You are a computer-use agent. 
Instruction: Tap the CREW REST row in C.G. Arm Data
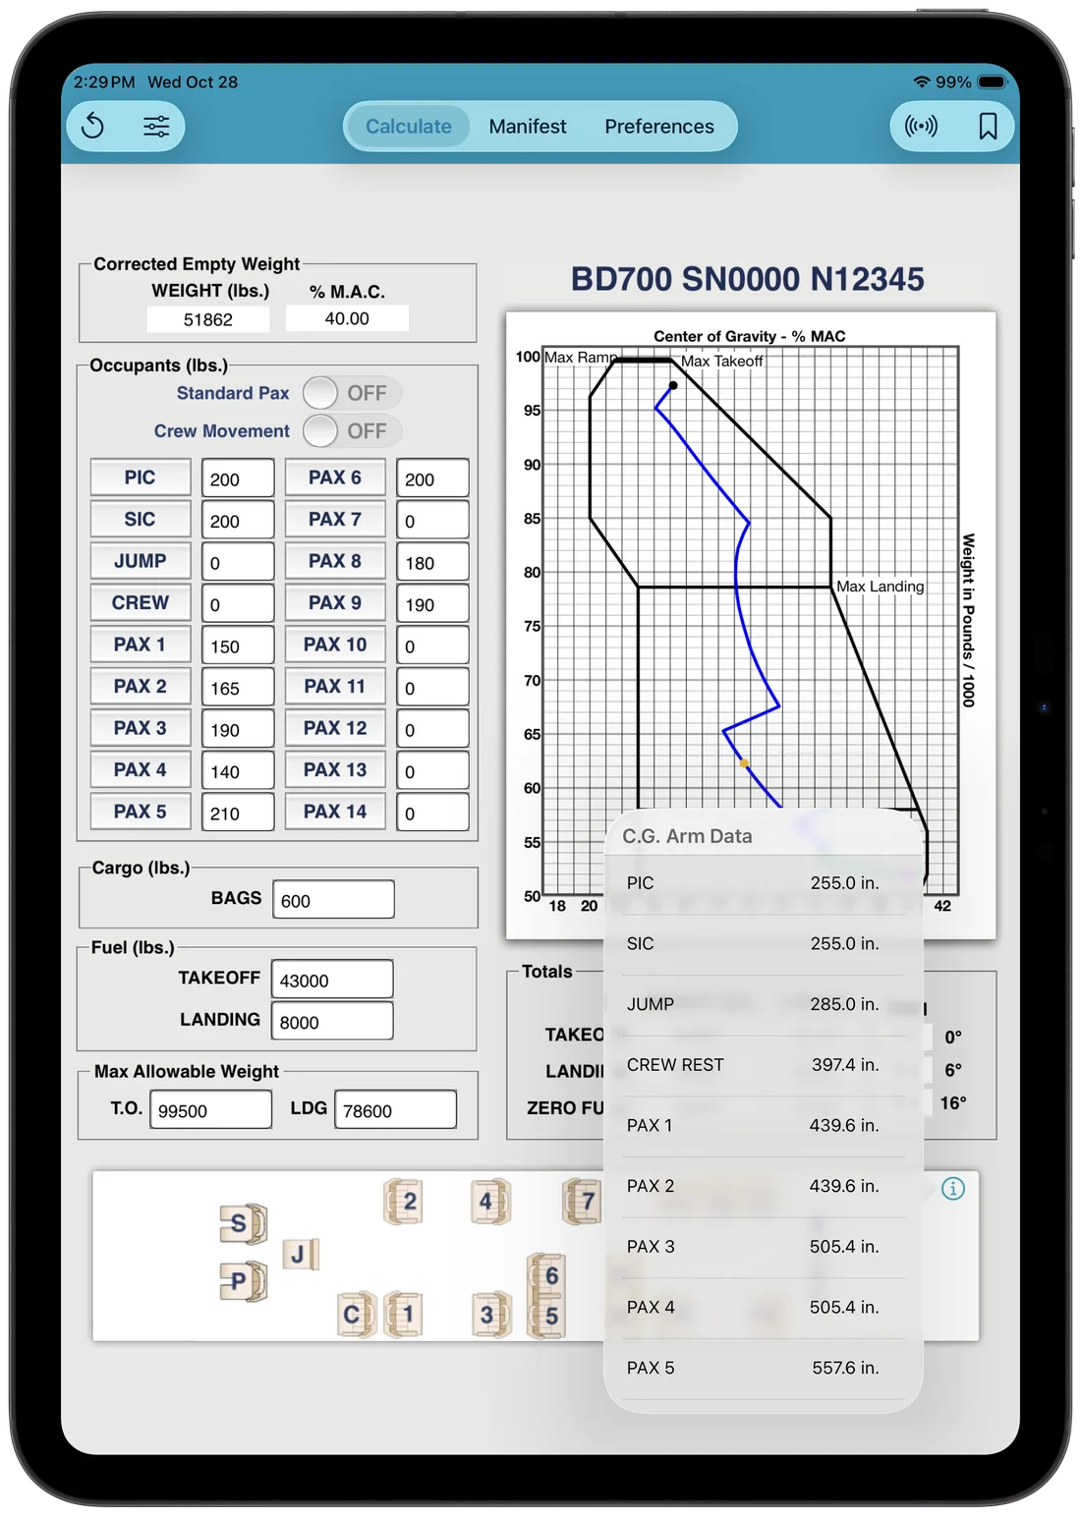(x=764, y=1065)
